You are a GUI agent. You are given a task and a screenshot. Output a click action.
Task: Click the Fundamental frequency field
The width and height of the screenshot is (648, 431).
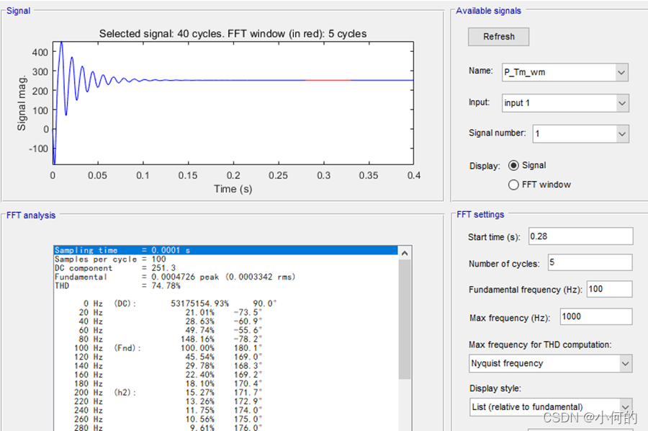610,289
